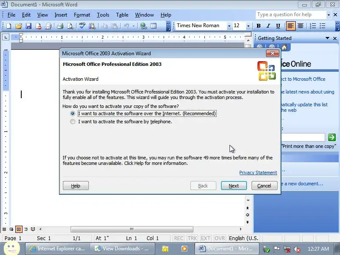Click the Permission document icon in toolbar
This screenshot has height=255, width=340.
pyautogui.click(x=38, y=26)
